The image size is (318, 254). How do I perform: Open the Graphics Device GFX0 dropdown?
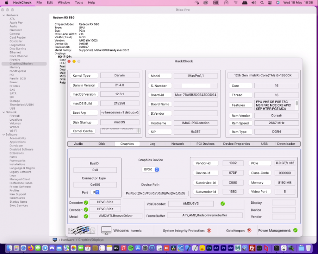coord(151,170)
